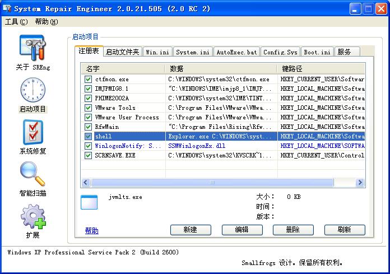390x274 pixels.
Task: Select the VMware User Process row name
Action: pos(127,117)
